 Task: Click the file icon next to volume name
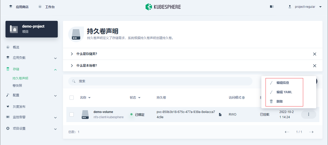point(220,115)
